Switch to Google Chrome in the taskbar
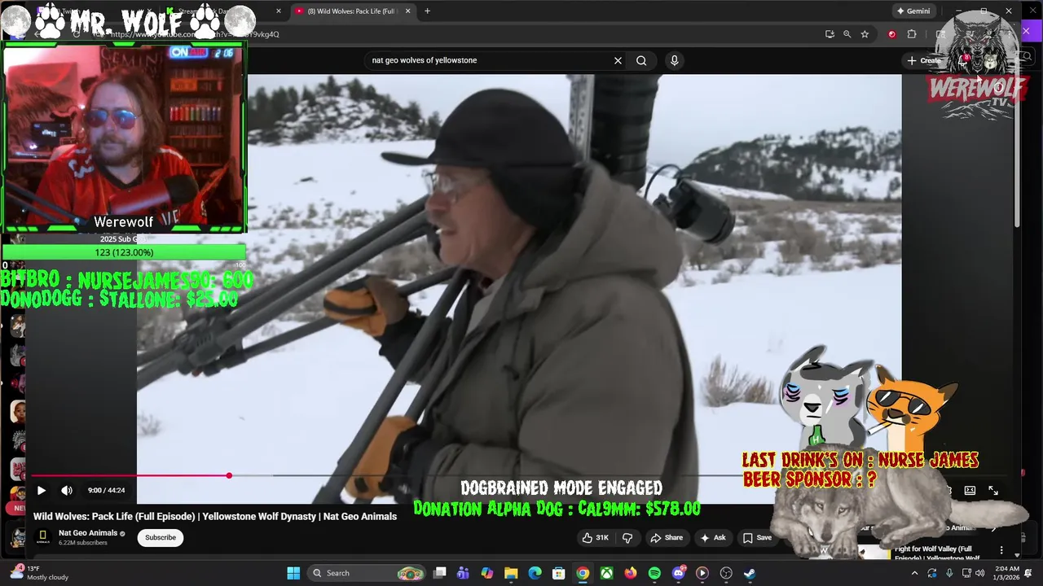This screenshot has width=1043, height=586. point(583,573)
